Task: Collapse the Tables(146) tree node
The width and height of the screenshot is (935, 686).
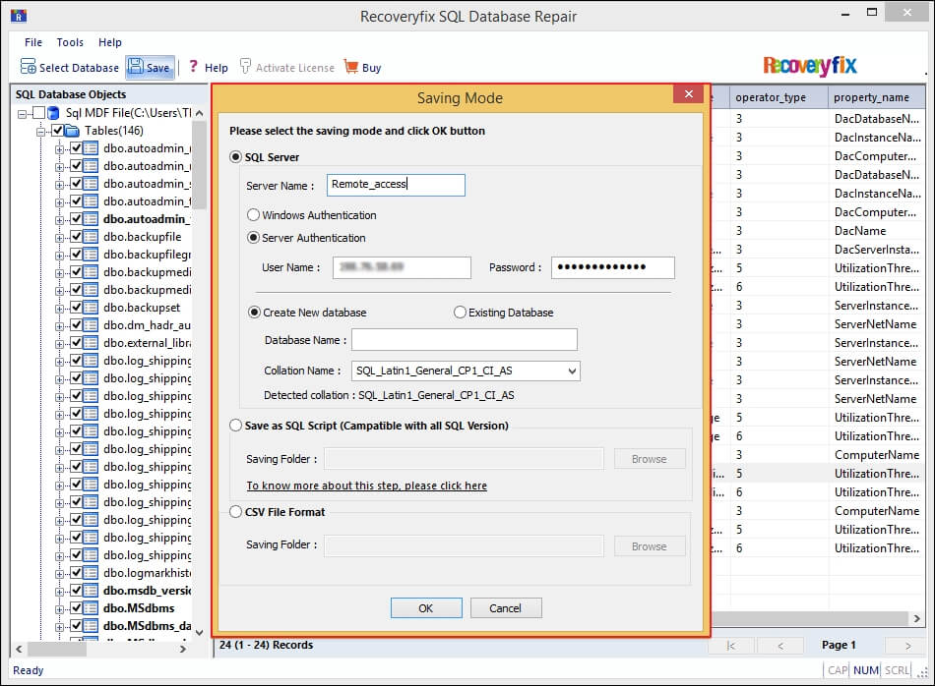Action: [x=40, y=131]
